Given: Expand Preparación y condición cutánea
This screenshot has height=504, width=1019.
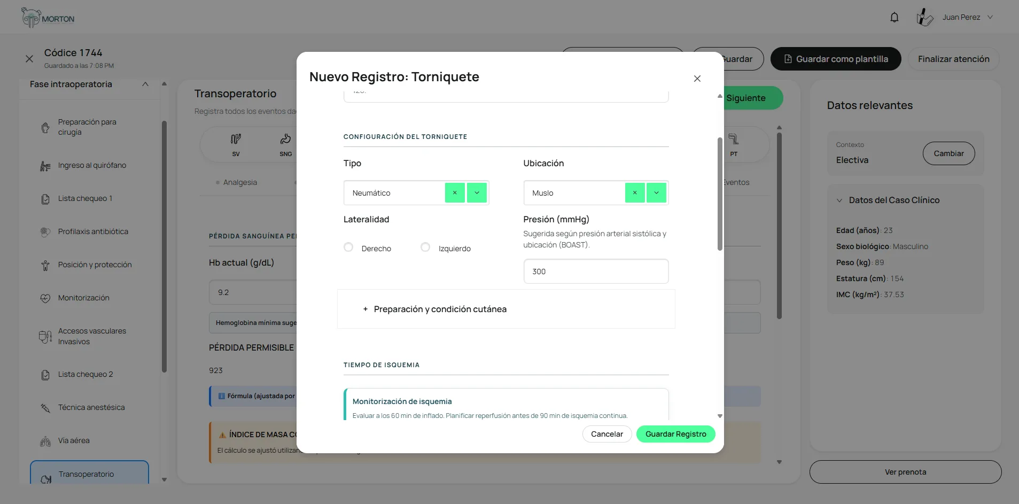Looking at the screenshot, I should tap(506, 309).
